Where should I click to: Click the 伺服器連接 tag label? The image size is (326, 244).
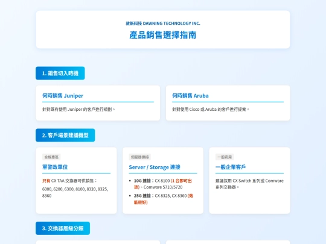tap(139, 157)
